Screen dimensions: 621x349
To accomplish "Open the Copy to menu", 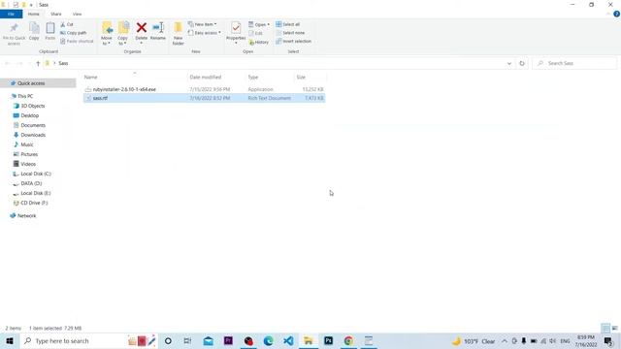I will point(123,34).
